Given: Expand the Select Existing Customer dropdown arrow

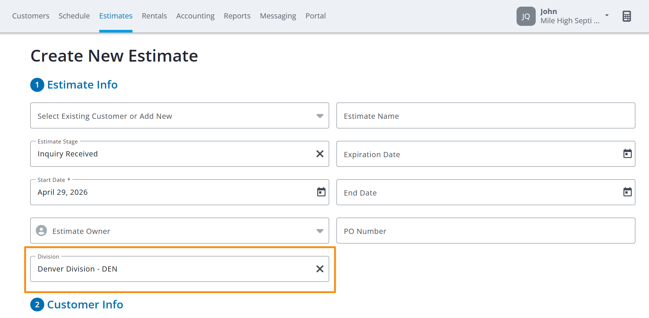Looking at the screenshot, I should tap(320, 116).
